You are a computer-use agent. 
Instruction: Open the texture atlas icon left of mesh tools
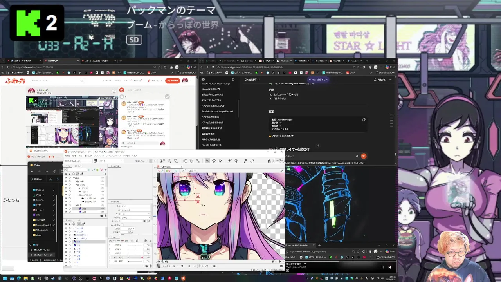(x=162, y=161)
